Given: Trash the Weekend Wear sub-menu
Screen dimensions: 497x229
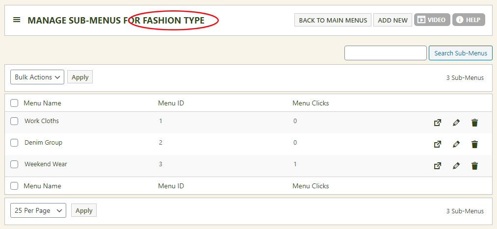Looking at the screenshot, I should click(x=474, y=166).
